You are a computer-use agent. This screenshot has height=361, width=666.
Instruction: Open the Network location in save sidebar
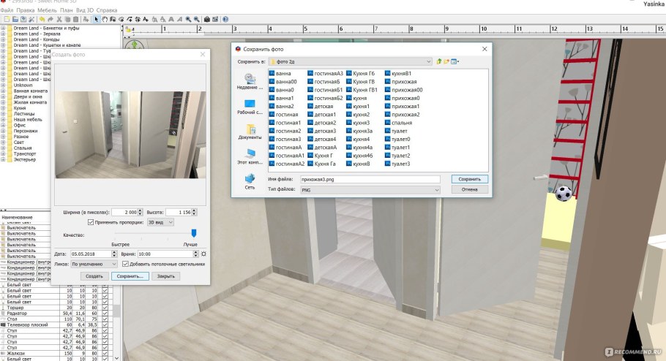tap(250, 181)
